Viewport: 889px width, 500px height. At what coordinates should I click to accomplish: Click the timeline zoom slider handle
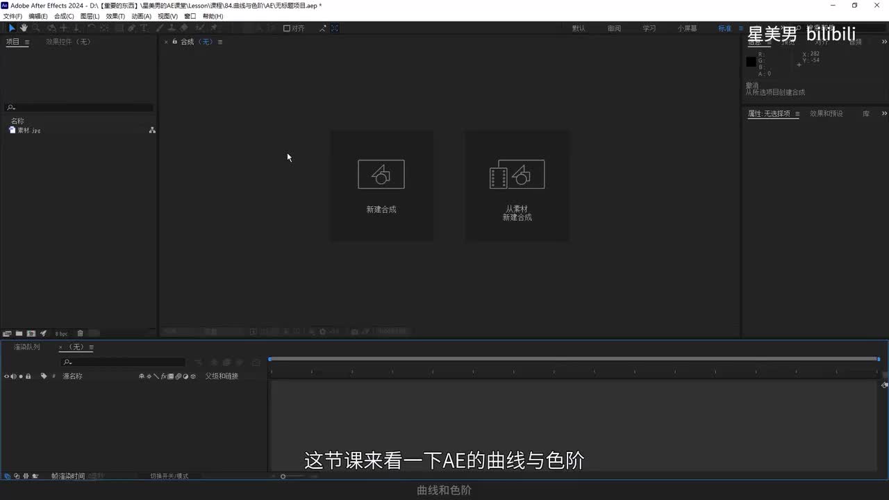283,476
